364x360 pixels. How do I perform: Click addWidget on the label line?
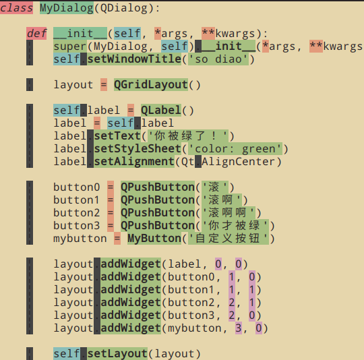(x=131, y=264)
